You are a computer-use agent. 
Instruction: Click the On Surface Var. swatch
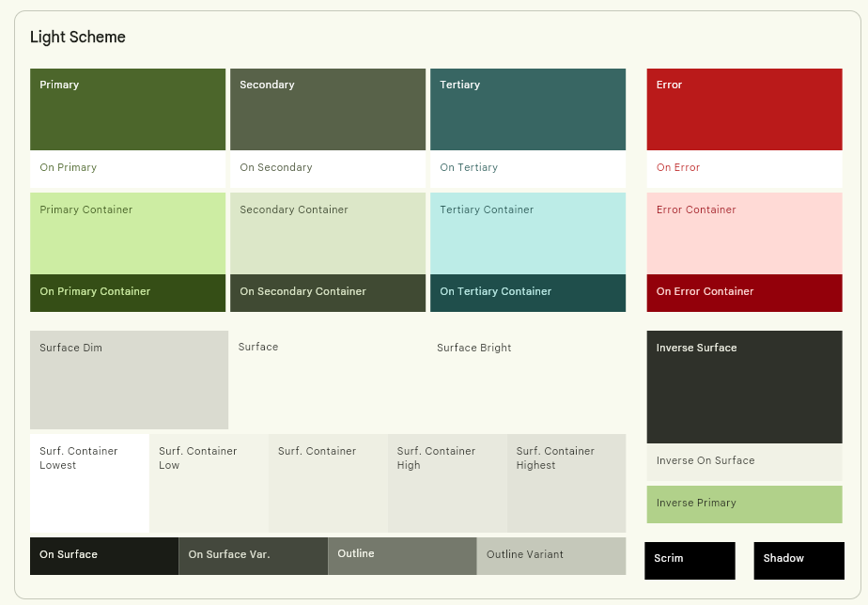tap(253, 555)
